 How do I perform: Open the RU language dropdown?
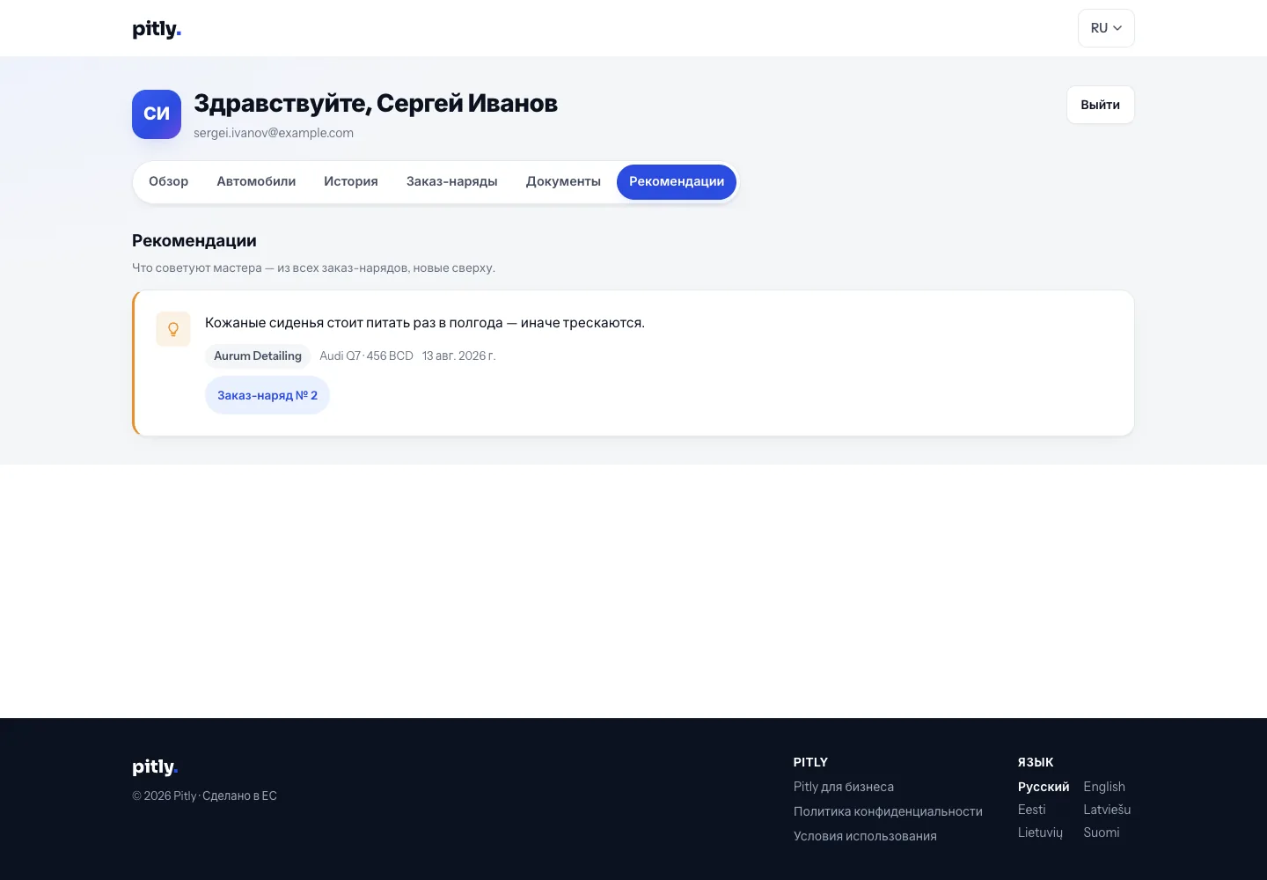point(1106,28)
